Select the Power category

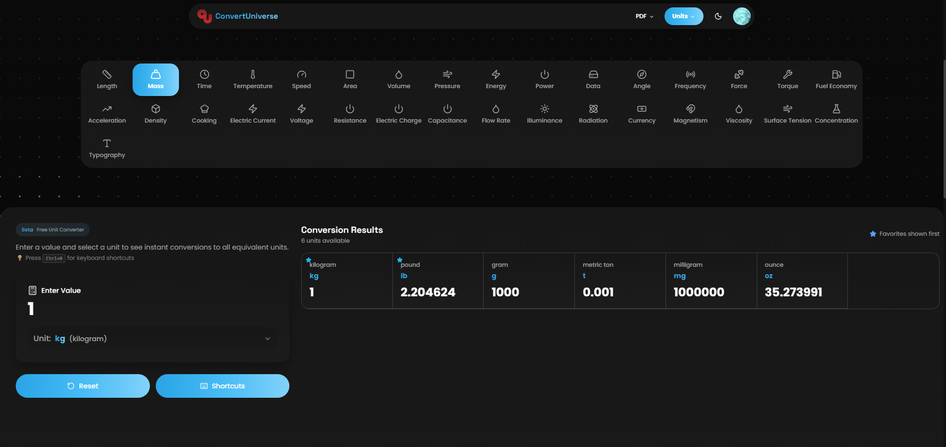545,79
